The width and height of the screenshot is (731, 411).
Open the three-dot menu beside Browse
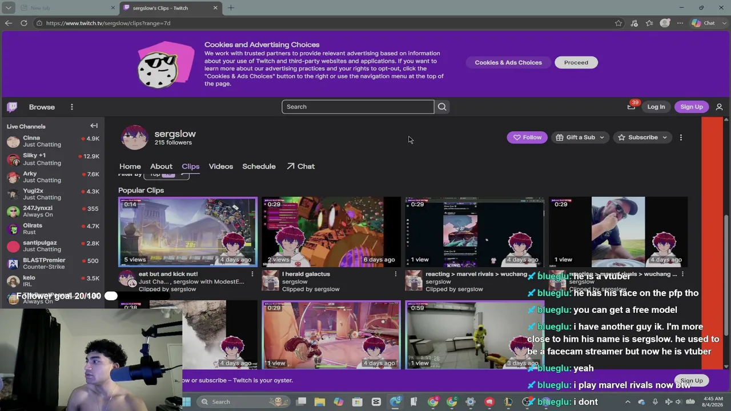[72, 107]
